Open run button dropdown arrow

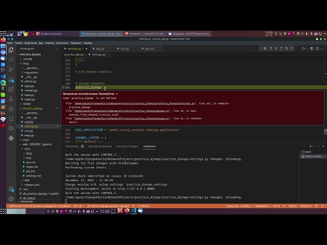click(307, 48)
